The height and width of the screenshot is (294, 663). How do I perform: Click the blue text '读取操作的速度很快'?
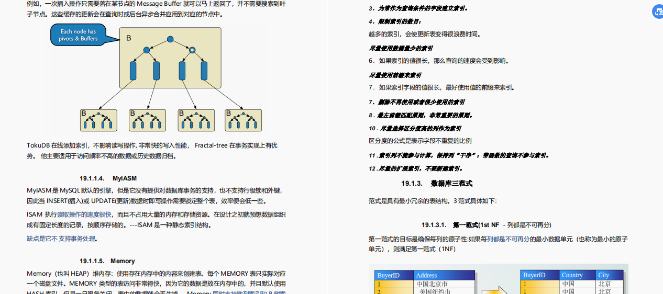tap(84, 214)
